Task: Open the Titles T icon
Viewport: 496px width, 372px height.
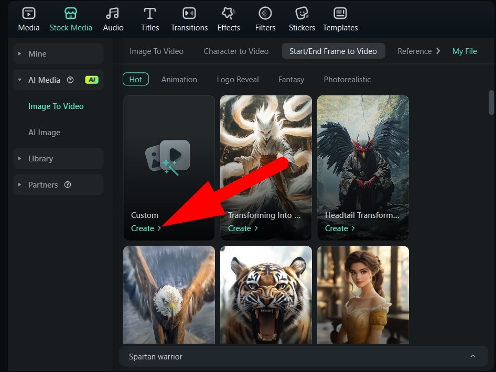Action: point(149,13)
